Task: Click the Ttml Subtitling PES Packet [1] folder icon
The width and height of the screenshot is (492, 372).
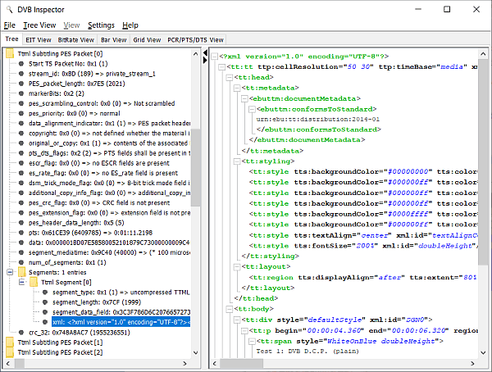Action: pos(9,342)
